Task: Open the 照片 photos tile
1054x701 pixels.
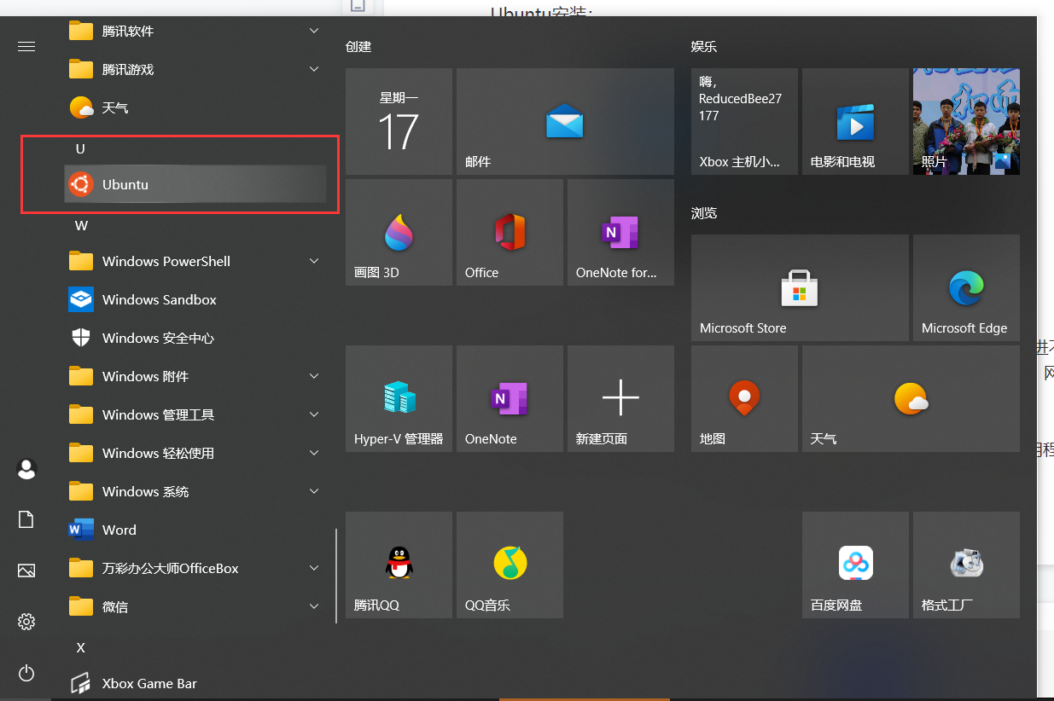Action: pos(966,122)
